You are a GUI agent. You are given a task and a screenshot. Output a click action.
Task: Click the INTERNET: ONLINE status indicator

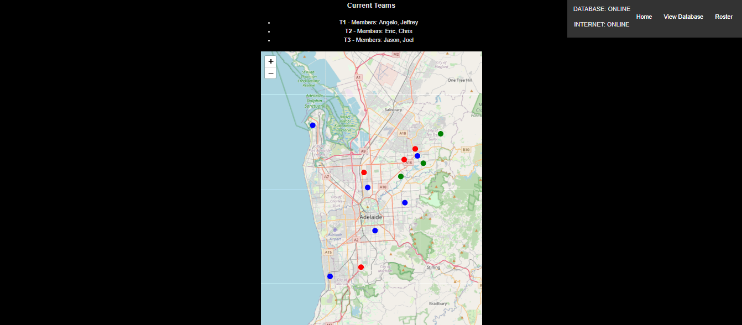pyautogui.click(x=601, y=24)
